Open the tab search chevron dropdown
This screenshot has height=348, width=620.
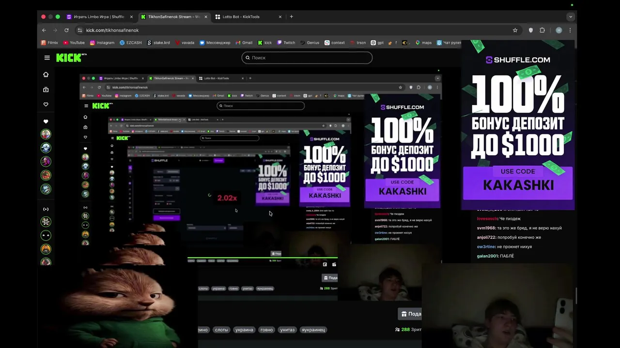pos(571,16)
